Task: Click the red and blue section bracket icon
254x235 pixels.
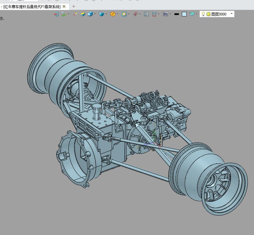Action: [x=154, y=14]
